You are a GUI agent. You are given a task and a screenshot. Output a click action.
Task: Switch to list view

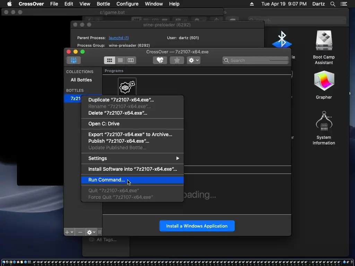tap(120, 60)
